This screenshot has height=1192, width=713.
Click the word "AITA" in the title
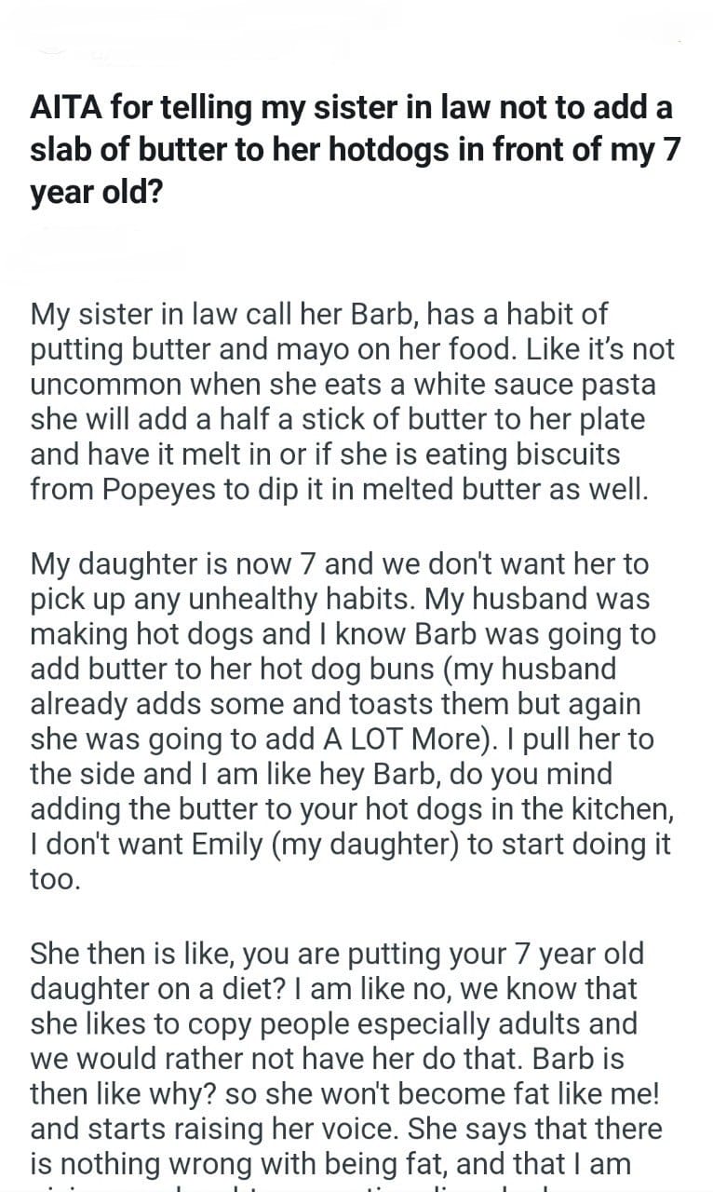point(64,109)
